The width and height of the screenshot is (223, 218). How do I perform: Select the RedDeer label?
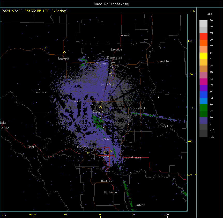pos(114,66)
